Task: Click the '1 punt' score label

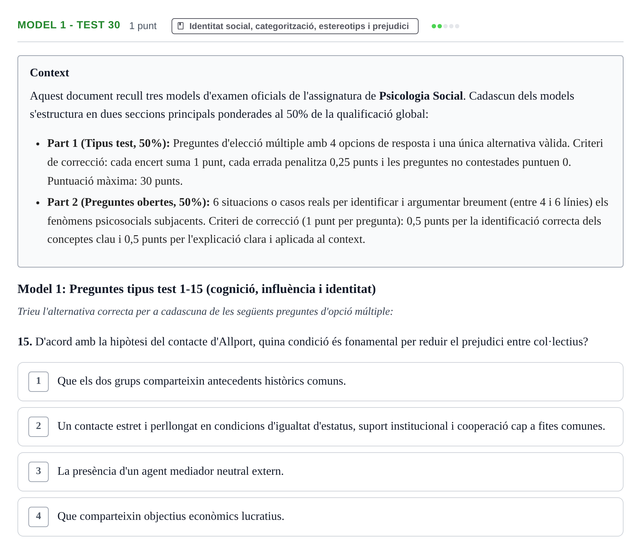Action: (143, 26)
